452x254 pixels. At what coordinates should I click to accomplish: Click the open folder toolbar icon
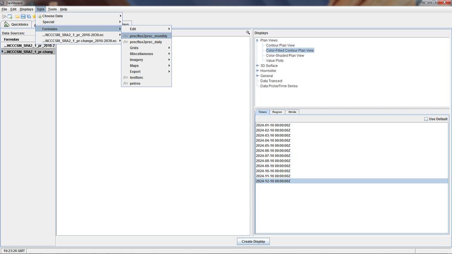[17, 16]
